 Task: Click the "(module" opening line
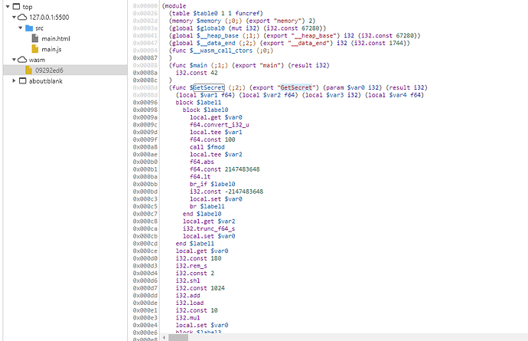coord(174,5)
